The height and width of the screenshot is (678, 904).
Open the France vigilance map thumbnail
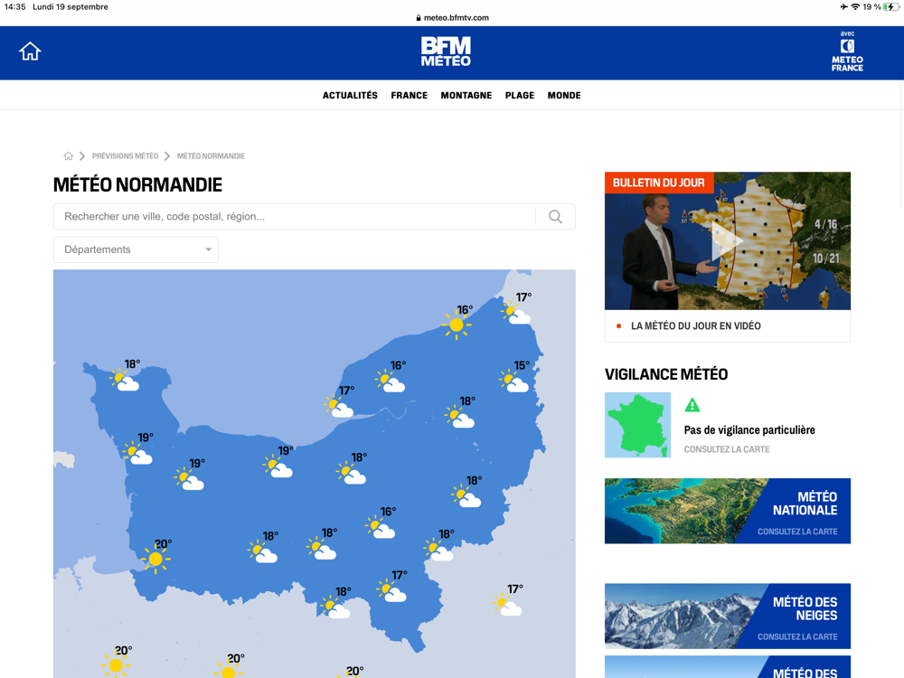tap(637, 426)
